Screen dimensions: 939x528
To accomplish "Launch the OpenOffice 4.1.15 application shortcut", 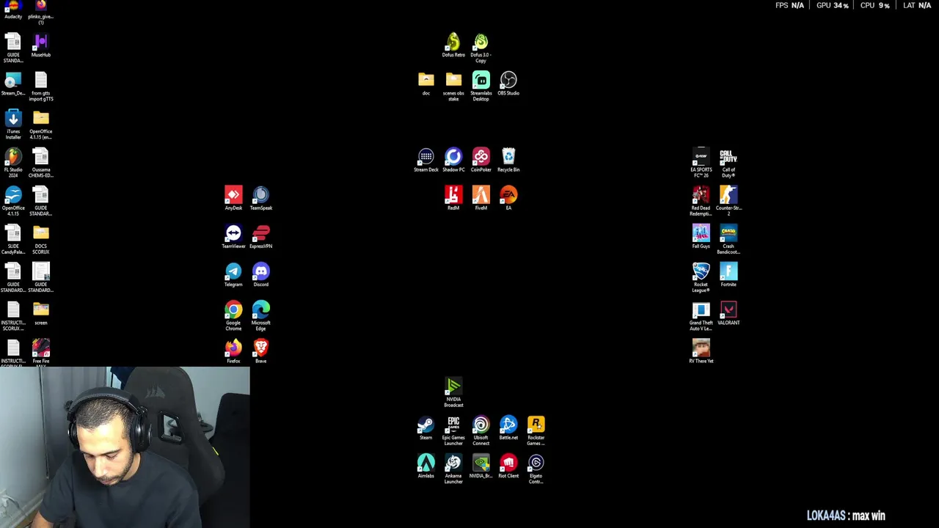I will pos(13,201).
